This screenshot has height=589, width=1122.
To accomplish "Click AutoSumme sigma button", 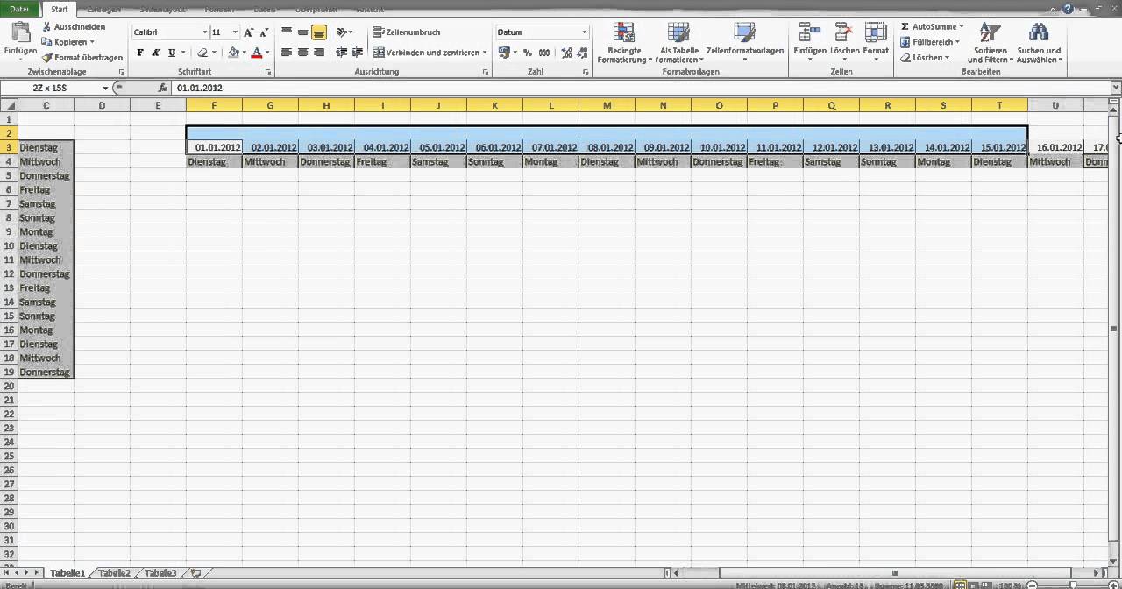I will tap(929, 26).
